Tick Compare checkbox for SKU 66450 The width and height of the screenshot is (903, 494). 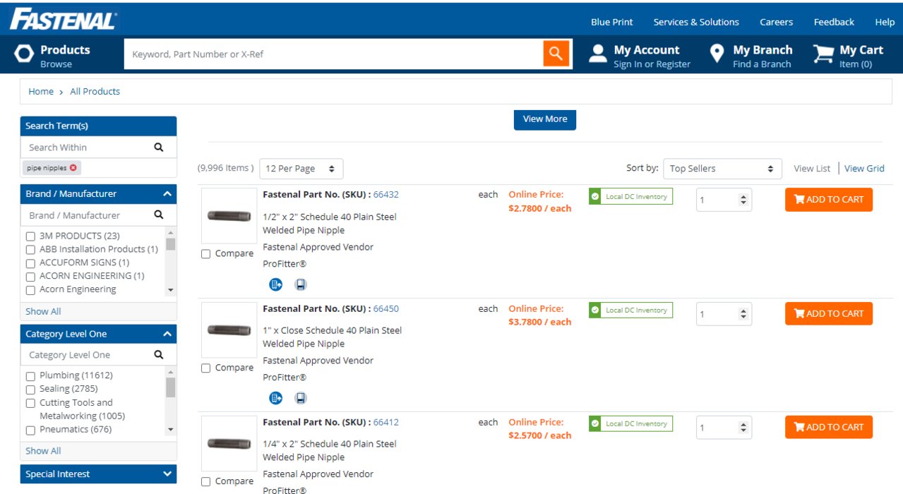(206, 368)
